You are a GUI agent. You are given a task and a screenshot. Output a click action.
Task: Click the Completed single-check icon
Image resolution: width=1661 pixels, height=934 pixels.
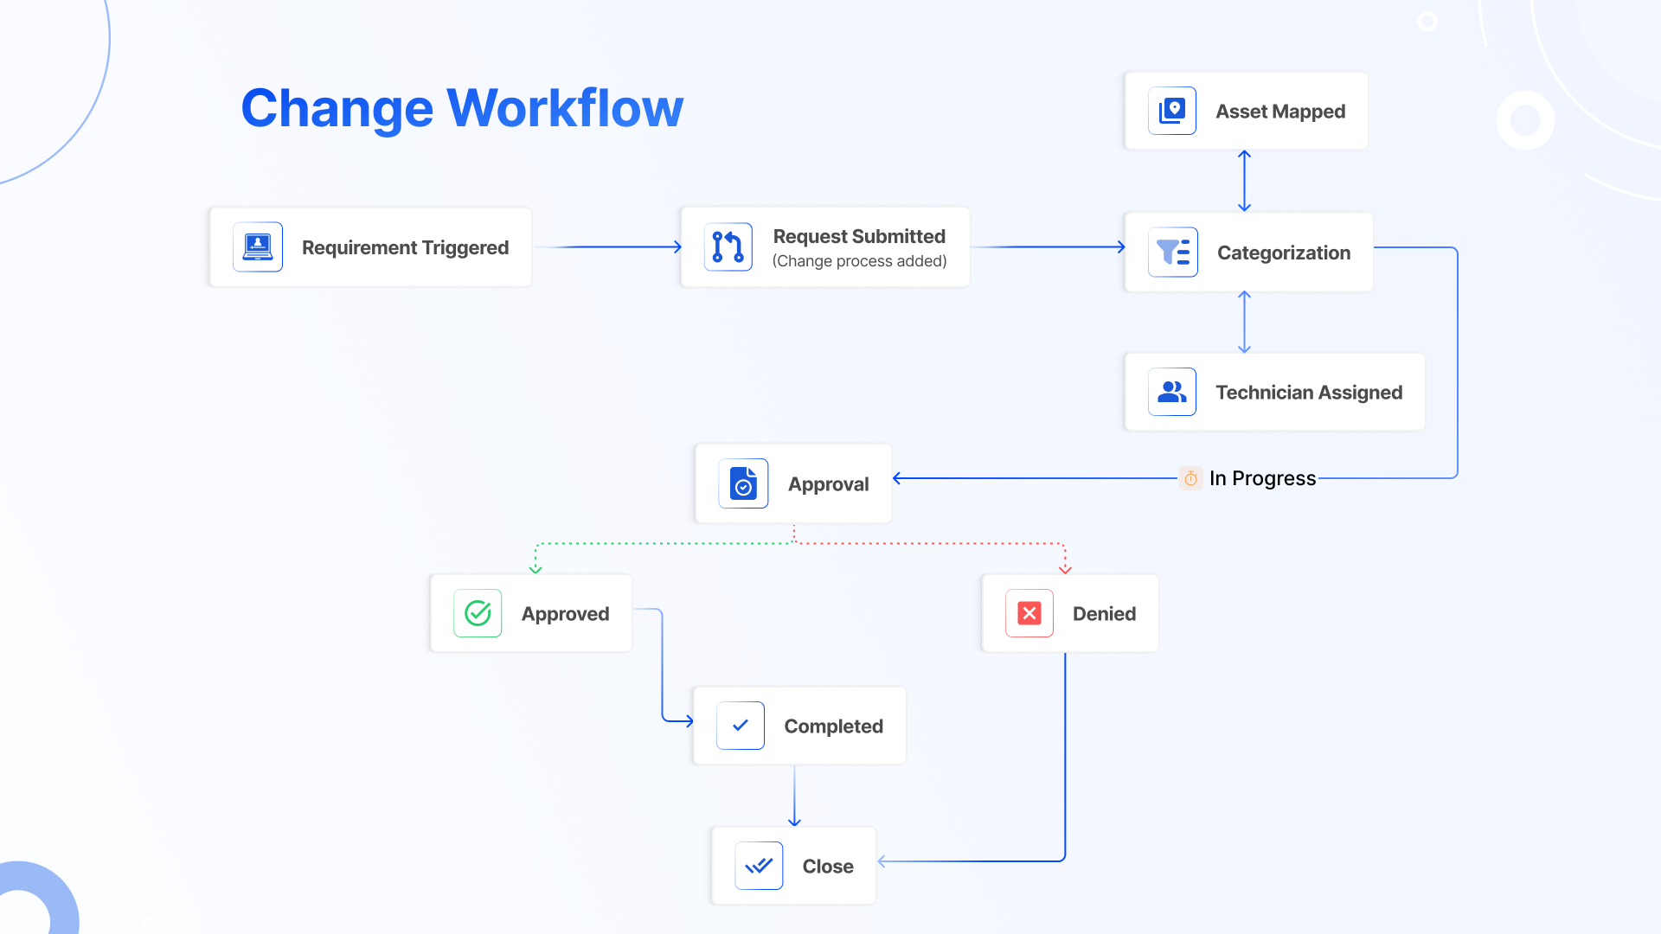[741, 726]
